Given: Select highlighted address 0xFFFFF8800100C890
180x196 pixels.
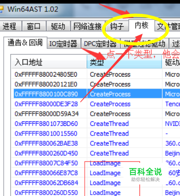Looking at the screenshot, I should [46, 94].
